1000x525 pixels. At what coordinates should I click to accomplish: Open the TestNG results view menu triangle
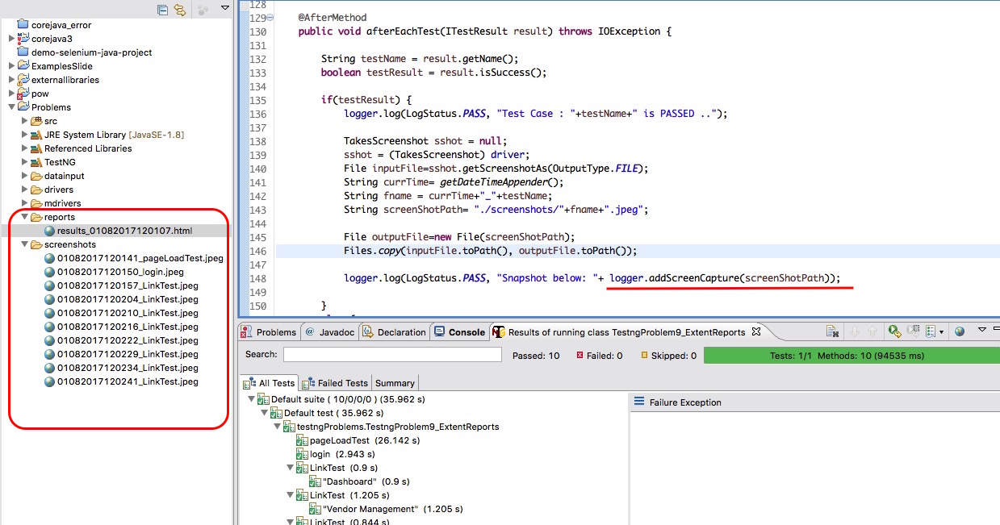tap(981, 329)
